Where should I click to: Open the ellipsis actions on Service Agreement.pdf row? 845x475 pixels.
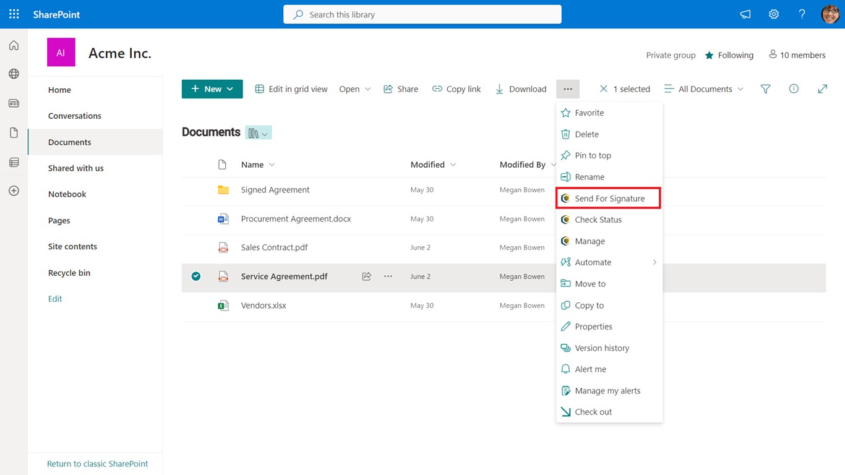point(388,276)
